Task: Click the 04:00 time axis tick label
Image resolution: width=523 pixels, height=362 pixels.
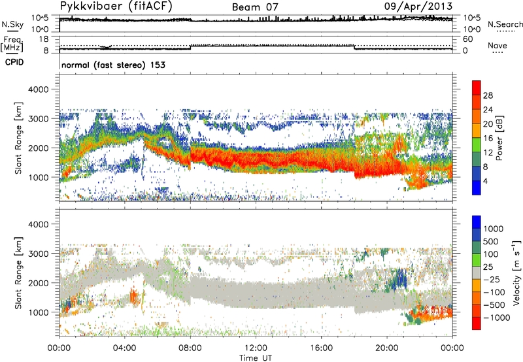Action: point(125,348)
